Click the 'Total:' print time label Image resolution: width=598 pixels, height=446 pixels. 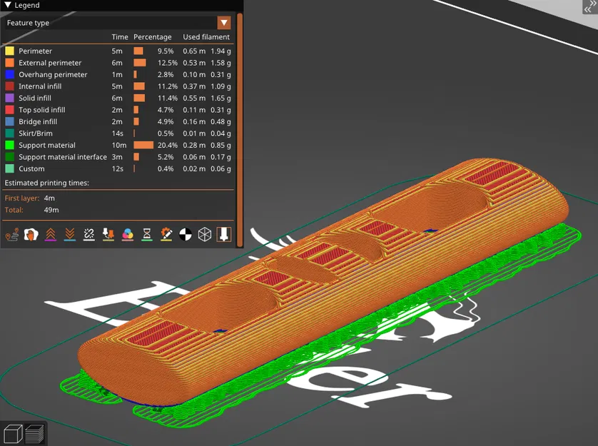(14, 210)
